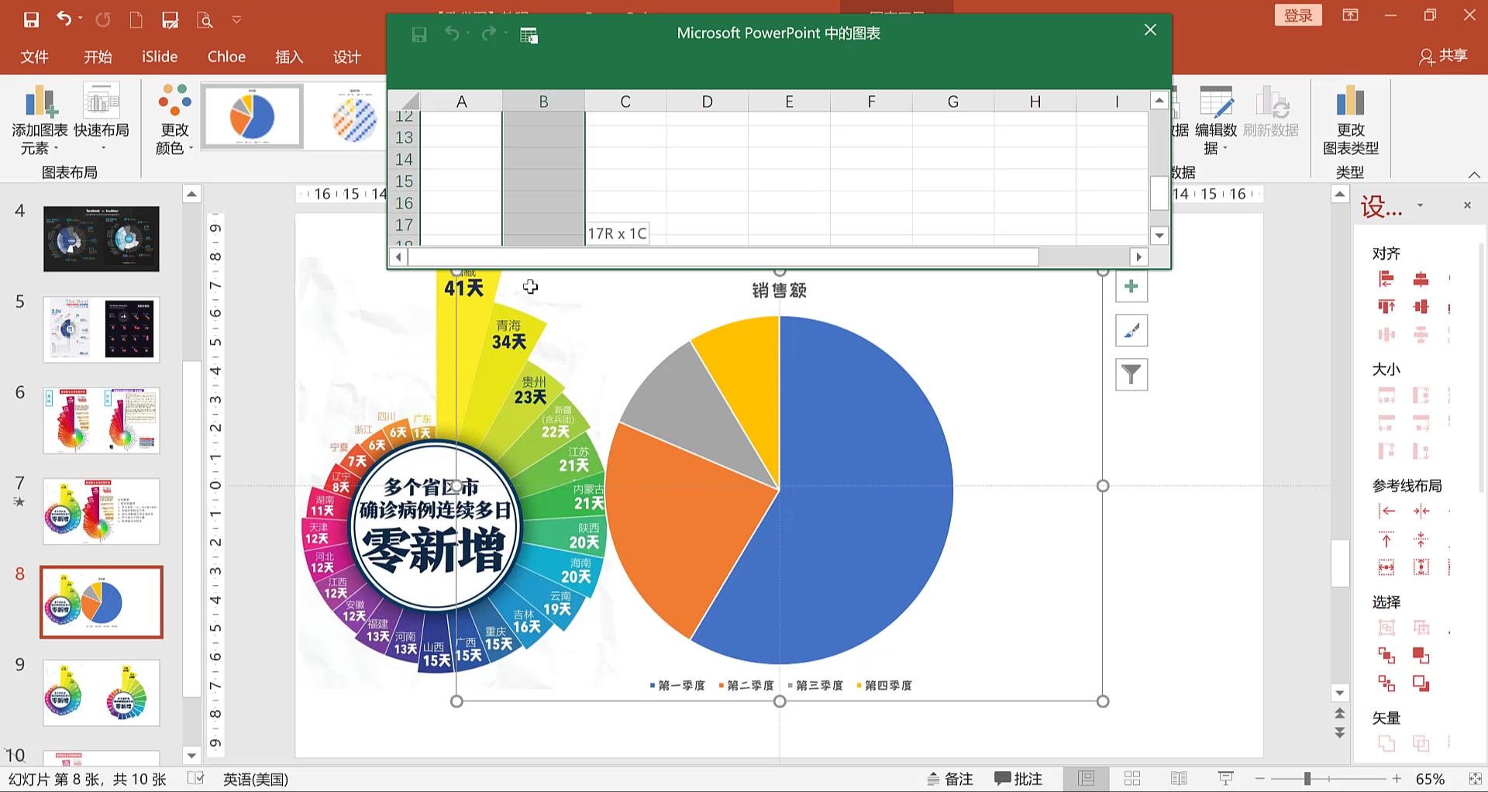Screen dimensions: 1488x792
Task: Open 编辑数据 dropdown
Action: [1215, 120]
